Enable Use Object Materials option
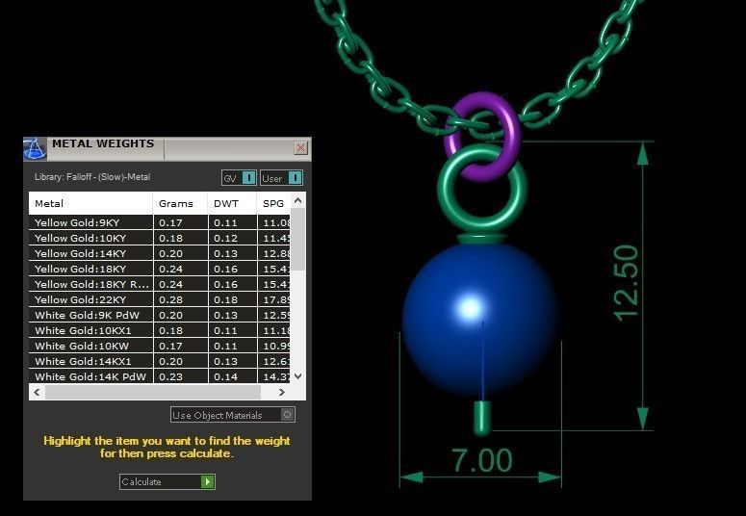The image size is (746, 516). pos(233,415)
